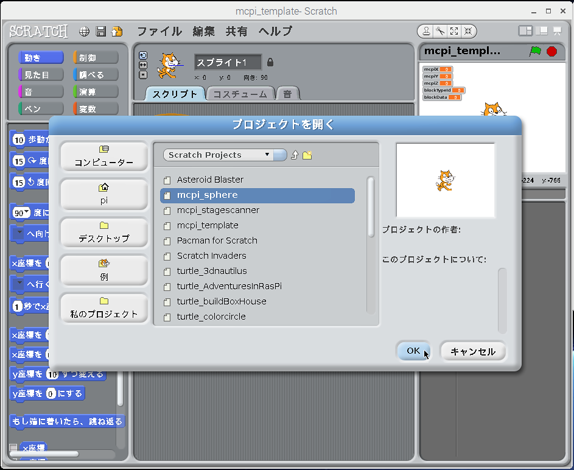Image resolution: width=574 pixels, height=470 pixels.
Task: Select the mcpi_sphere project row
Action: click(257, 195)
